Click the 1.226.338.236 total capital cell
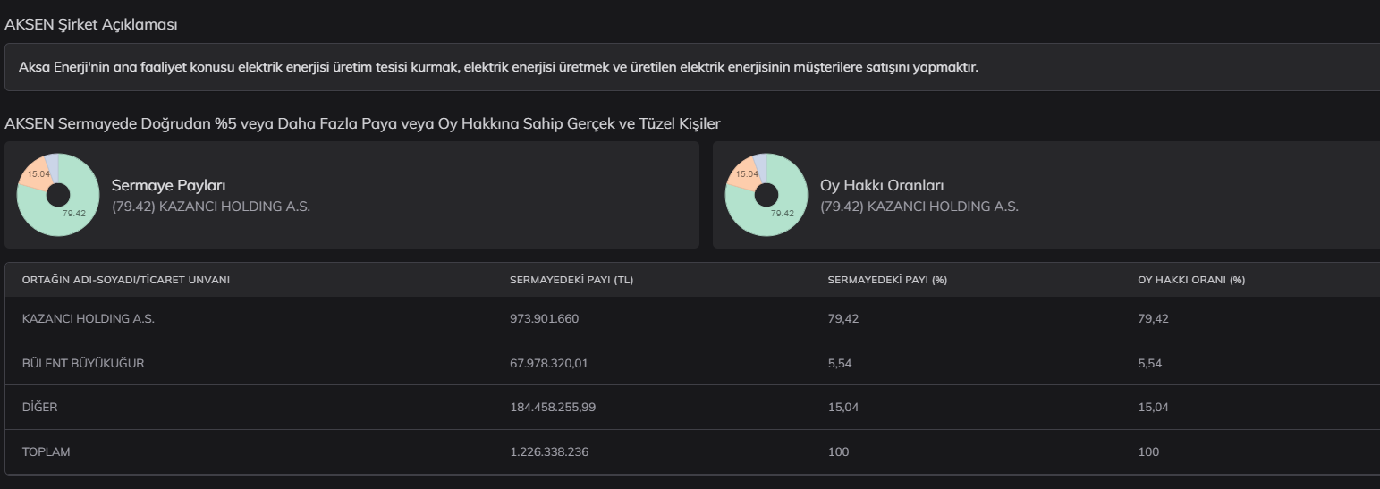Viewport: 1380px width, 489px height. 549,452
